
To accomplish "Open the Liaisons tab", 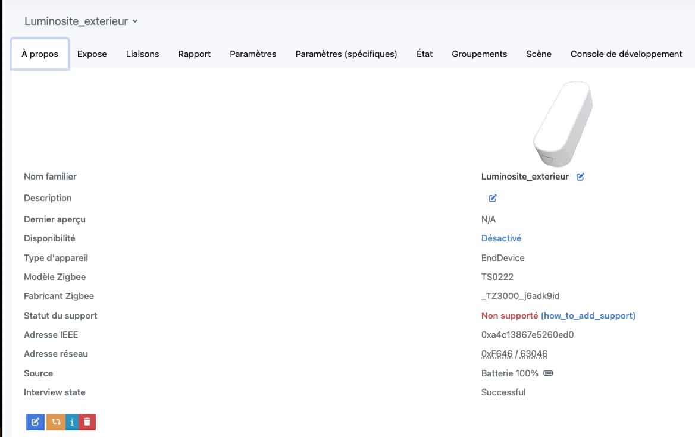I will tap(142, 54).
